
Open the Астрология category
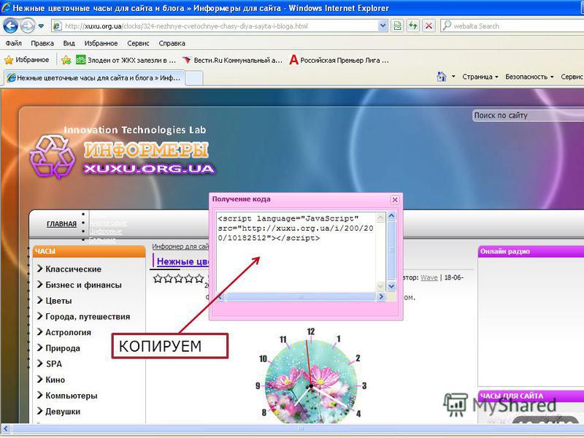coord(68,332)
